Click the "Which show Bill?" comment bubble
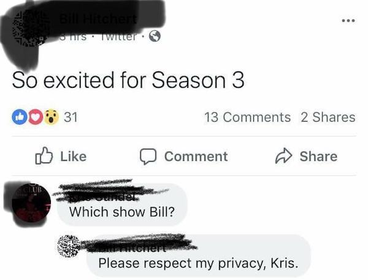This screenshot has width=368, height=280. point(122,204)
